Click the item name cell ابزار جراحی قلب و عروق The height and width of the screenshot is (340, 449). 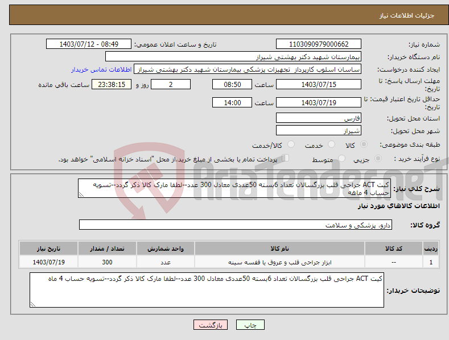[279, 262]
